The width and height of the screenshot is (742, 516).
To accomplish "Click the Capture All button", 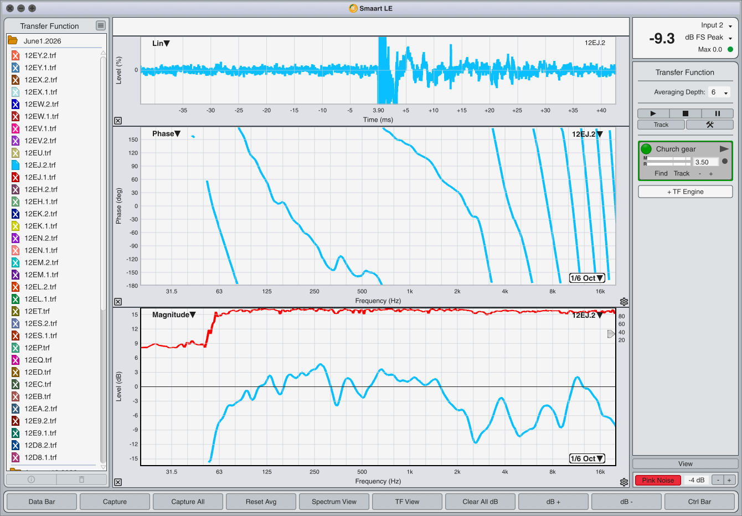I will click(188, 502).
